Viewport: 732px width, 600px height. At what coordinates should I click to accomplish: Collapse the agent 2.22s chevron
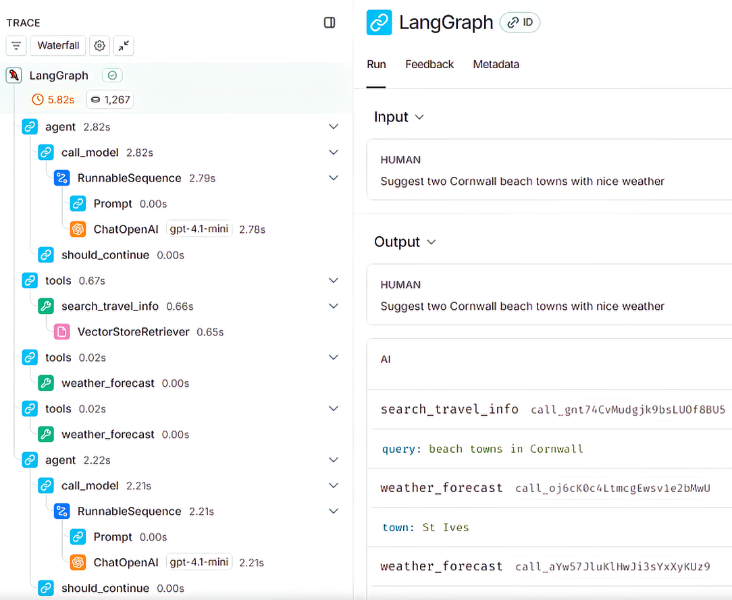(334, 460)
